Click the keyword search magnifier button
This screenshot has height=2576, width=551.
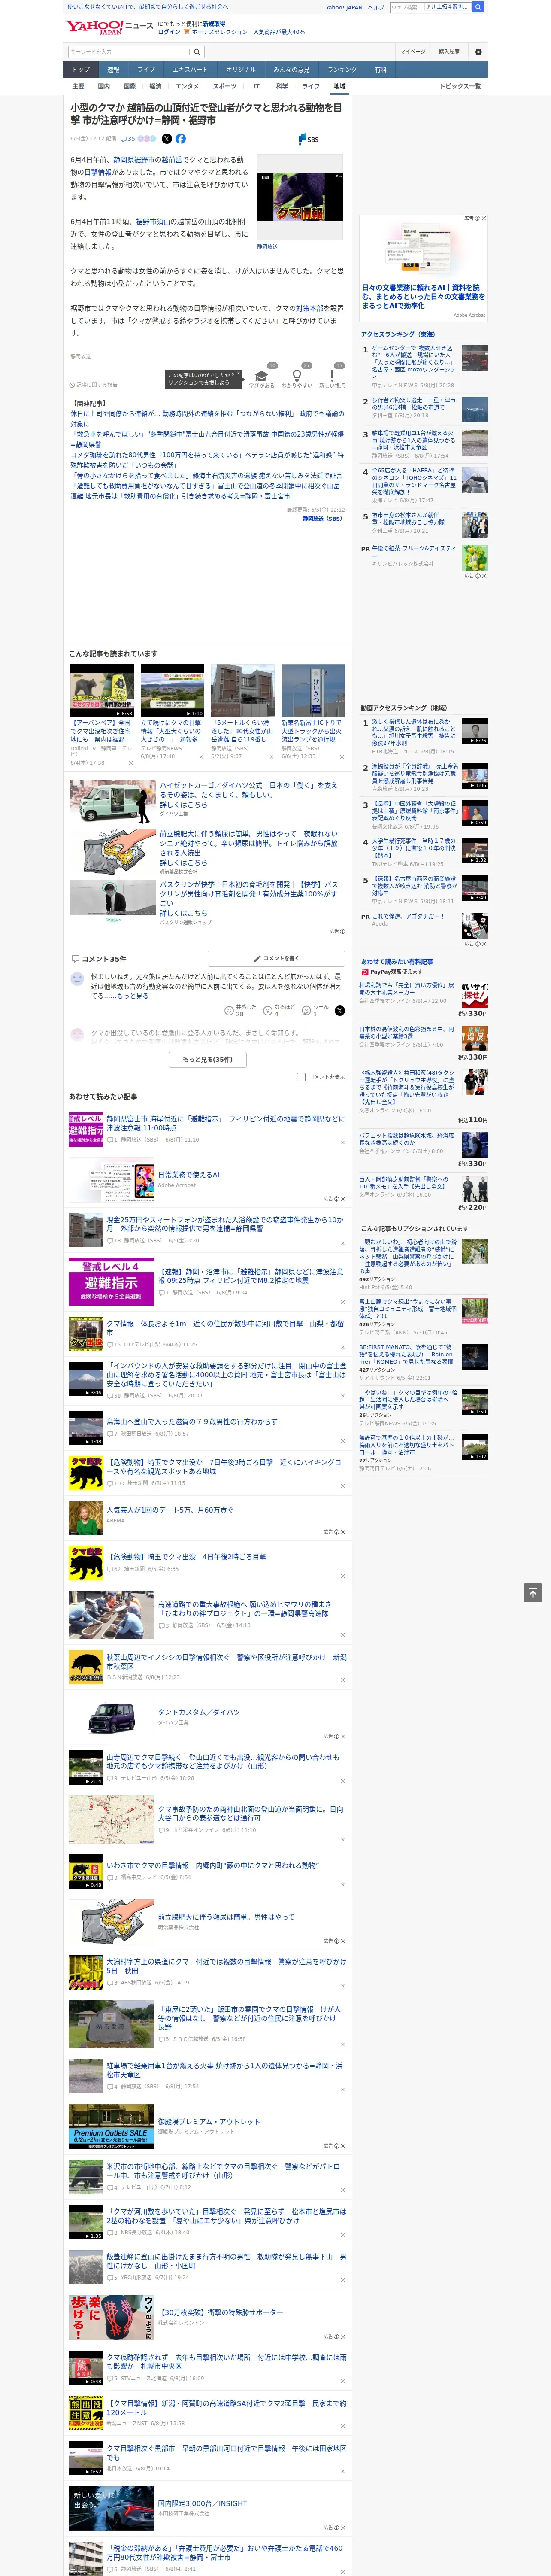point(197,51)
